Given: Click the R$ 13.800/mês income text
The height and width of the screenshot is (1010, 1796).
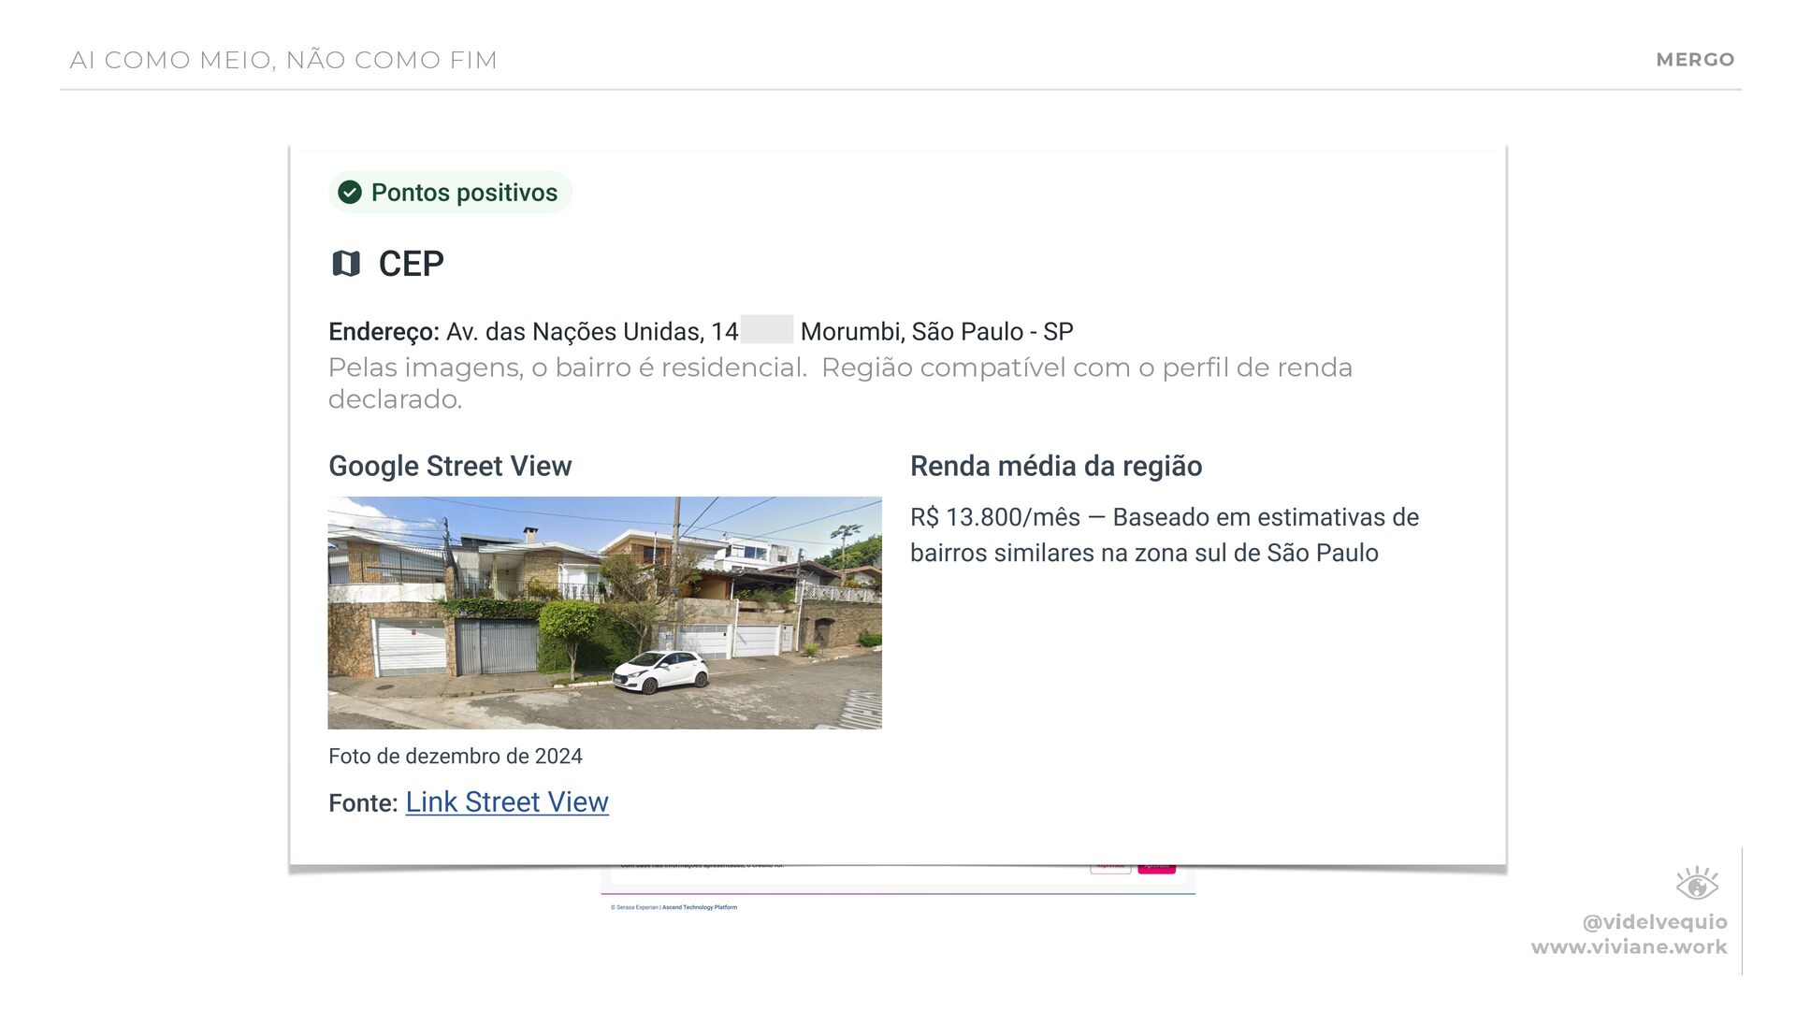Looking at the screenshot, I should pyautogui.click(x=994, y=517).
